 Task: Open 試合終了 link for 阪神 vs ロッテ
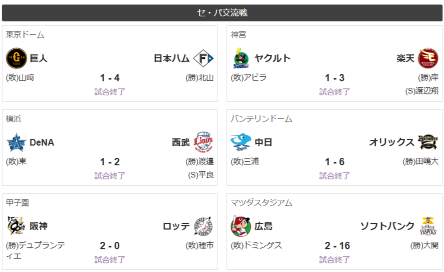(x=110, y=260)
